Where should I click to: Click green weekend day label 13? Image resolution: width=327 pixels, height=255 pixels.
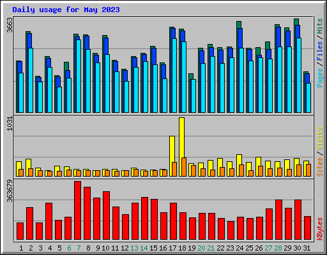tap(134, 248)
